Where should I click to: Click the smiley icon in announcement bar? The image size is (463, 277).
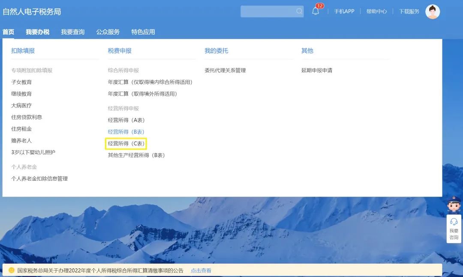tap(12, 270)
